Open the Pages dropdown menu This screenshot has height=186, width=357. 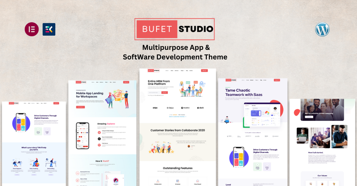click(182, 70)
